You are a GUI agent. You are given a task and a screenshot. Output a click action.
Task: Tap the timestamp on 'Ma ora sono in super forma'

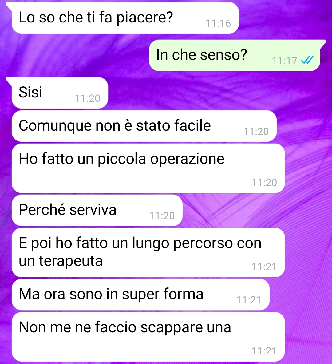(x=249, y=300)
